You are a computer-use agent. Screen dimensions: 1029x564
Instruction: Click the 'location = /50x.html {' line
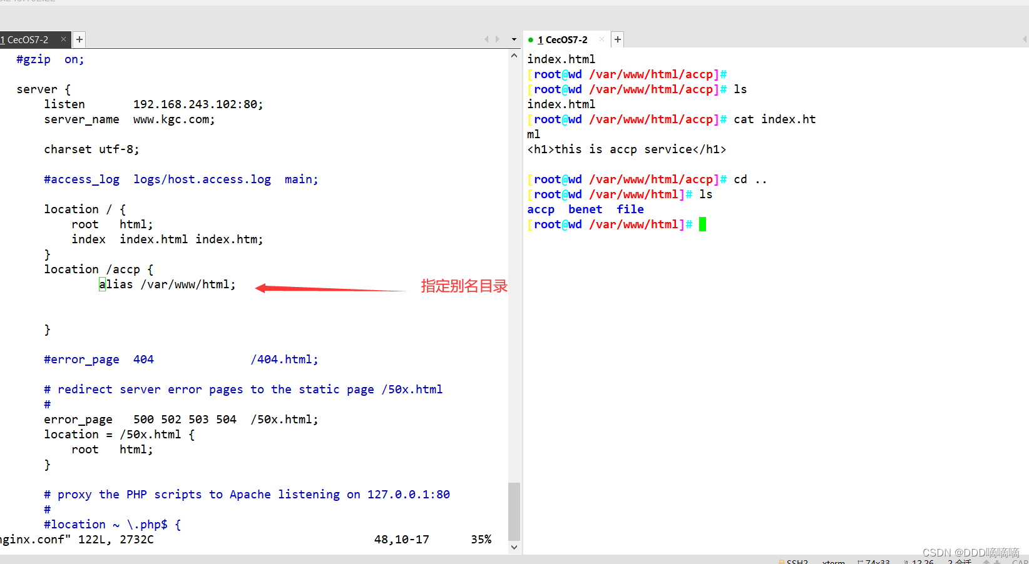tap(119, 435)
